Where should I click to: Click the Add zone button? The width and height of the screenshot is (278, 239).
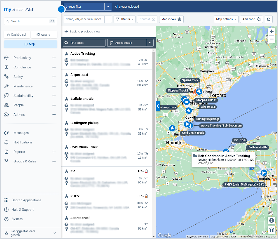coord(251,19)
